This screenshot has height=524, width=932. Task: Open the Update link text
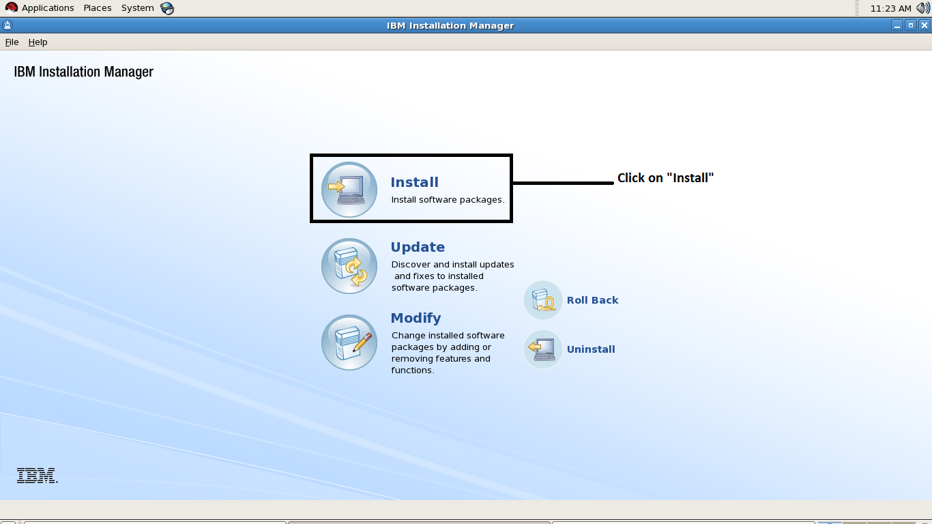pos(418,247)
